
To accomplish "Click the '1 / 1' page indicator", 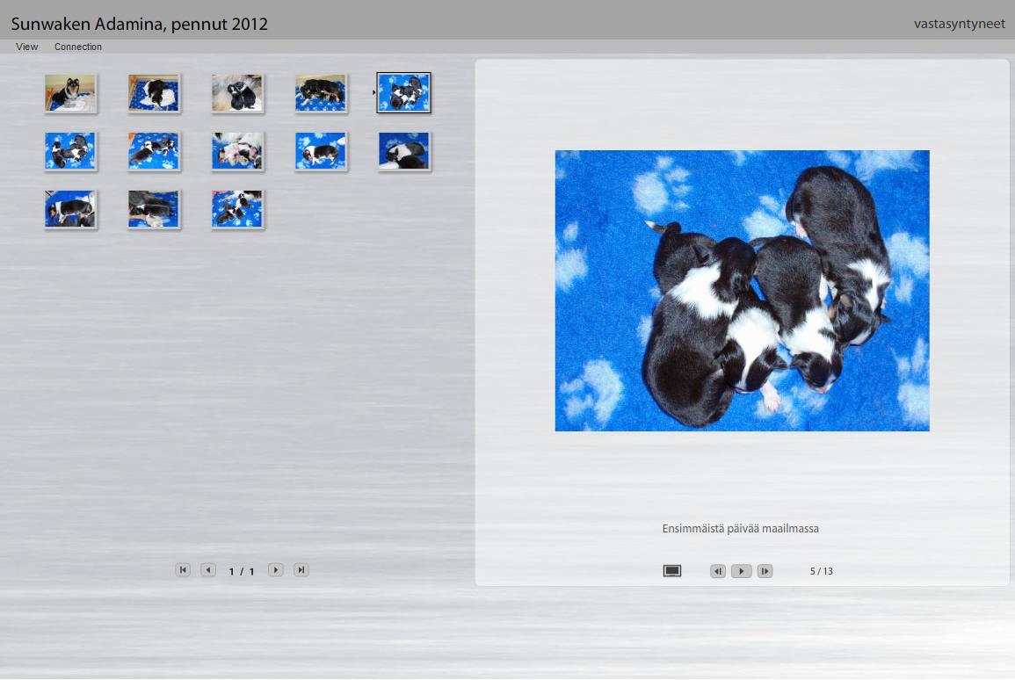I will click(x=242, y=571).
